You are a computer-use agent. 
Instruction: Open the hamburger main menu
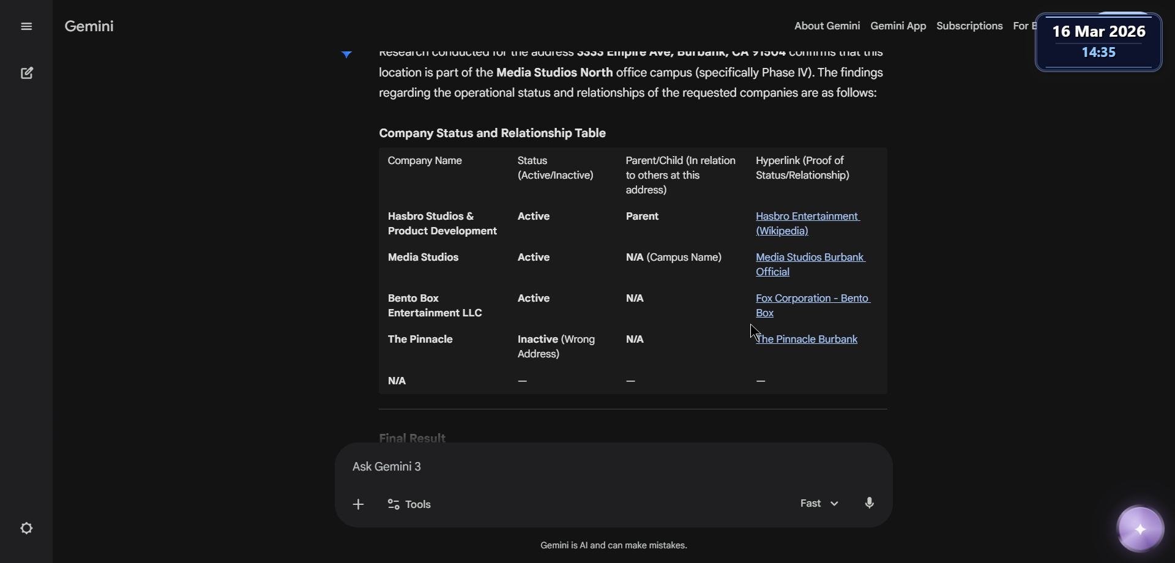(x=26, y=26)
